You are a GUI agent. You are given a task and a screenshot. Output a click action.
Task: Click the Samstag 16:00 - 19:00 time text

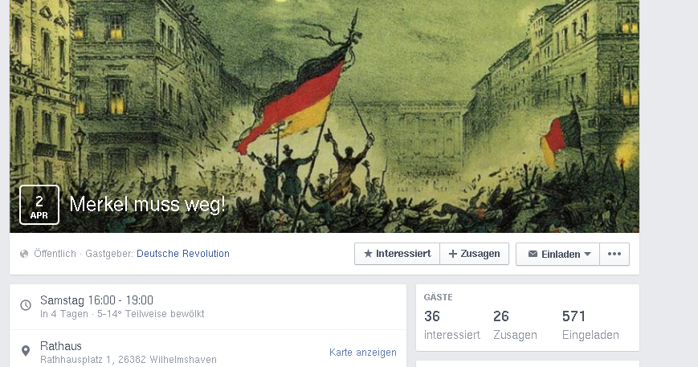[x=96, y=300]
